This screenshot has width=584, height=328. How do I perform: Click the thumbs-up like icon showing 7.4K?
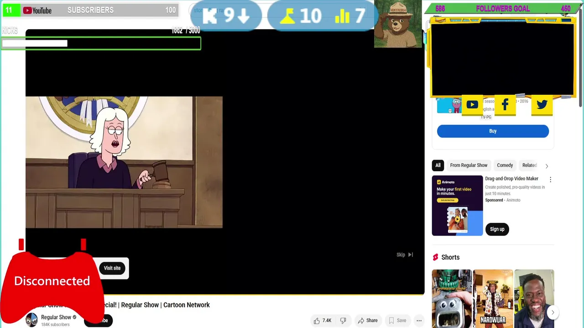pos(317,321)
